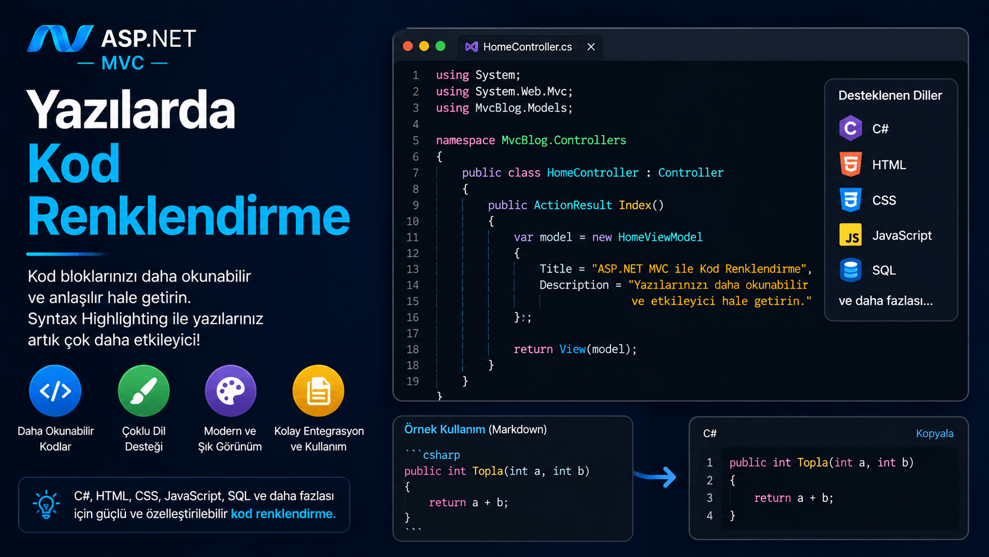Viewport: 989px width, 557px height.
Task: Click 'public int Topla' line in Markdown sample
Action: pos(497,471)
